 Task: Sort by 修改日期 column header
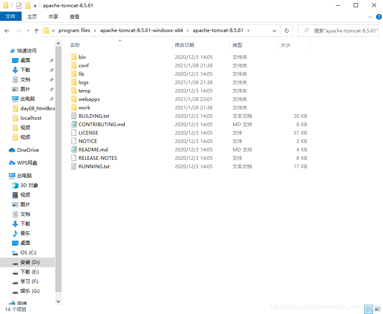click(184, 45)
